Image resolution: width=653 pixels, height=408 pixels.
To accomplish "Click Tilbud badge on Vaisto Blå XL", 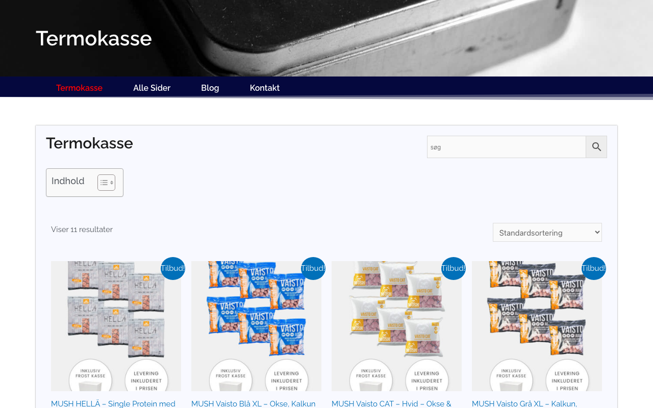I will tap(313, 268).
